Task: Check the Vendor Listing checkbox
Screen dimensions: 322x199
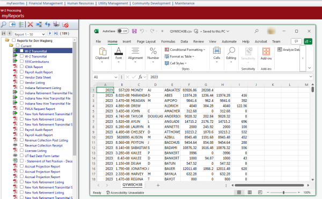Action: 21,82
